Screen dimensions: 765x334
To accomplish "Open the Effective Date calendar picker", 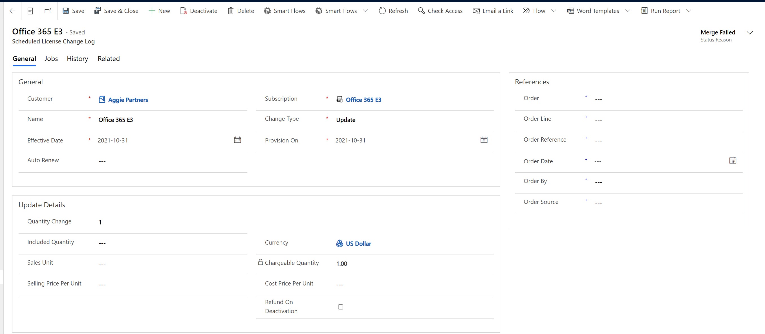I will 237,140.
